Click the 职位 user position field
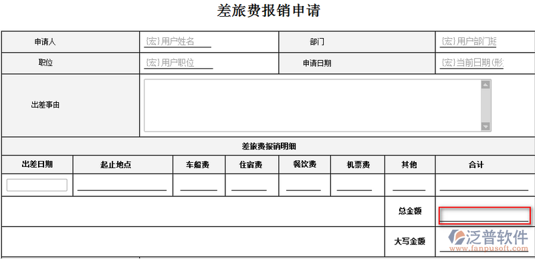Screen dimensions: 535x259 pos(179,63)
